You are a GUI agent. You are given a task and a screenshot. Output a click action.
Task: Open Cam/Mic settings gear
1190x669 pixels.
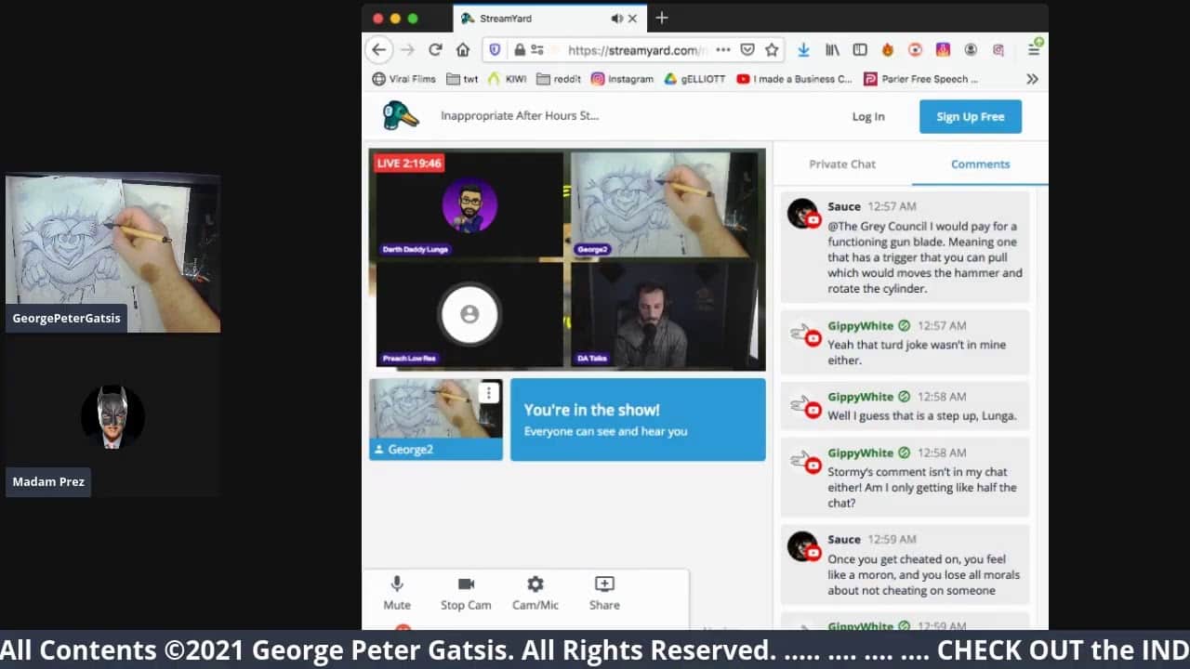(535, 592)
